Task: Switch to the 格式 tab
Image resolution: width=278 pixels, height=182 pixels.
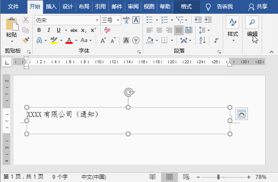Action: [x=186, y=7]
